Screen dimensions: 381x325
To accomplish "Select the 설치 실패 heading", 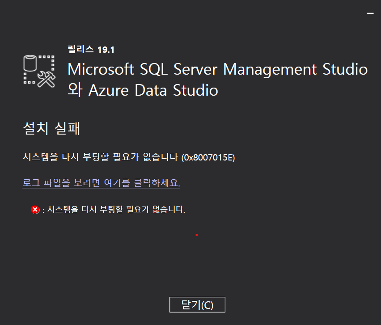I will pos(51,128).
